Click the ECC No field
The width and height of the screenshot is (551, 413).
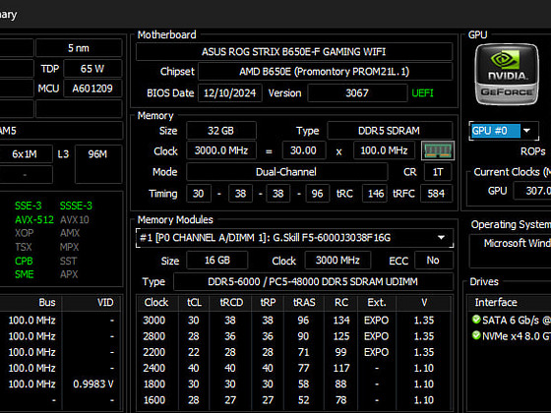point(433,261)
